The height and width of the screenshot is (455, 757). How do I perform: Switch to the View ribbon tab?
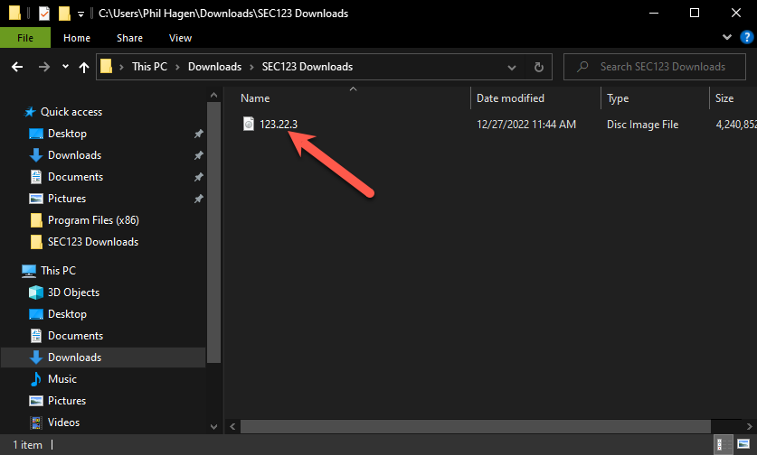pyautogui.click(x=180, y=38)
